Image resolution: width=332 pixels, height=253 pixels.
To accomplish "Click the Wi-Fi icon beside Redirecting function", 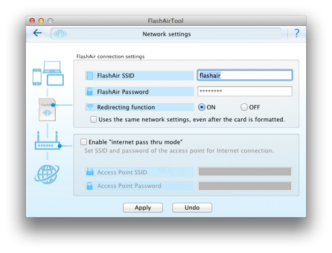I will [90, 107].
